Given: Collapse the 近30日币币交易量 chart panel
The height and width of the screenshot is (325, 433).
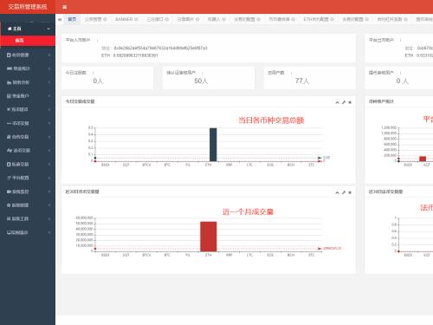Looking at the screenshot, I should pos(337,192).
